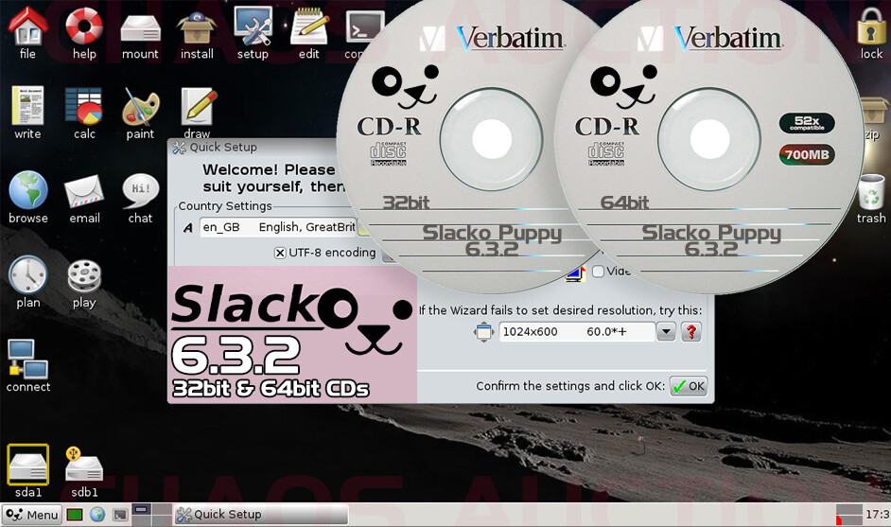
Task: Click 'Confirm the settings and click OK:' text
Action: (570, 386)
